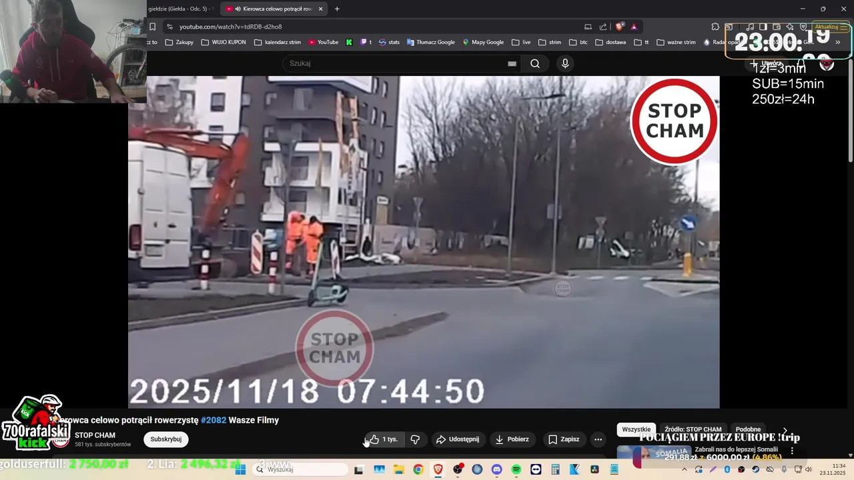Grab the page's vertical scrollbar
The width and height of the screenshot is (854, 480).
pos(850,110)
